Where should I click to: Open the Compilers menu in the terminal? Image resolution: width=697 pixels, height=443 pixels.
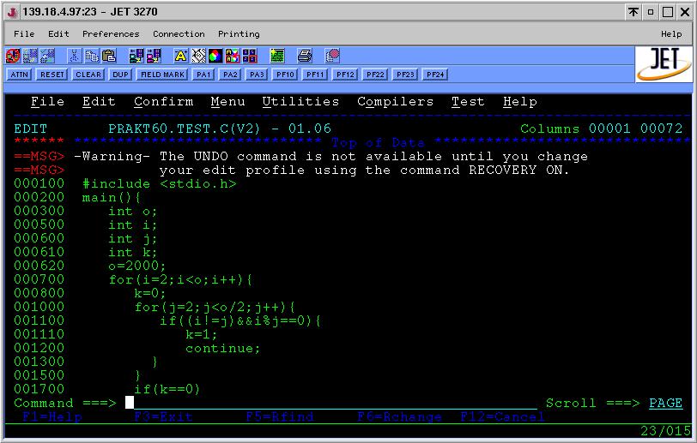pos(395,102)
